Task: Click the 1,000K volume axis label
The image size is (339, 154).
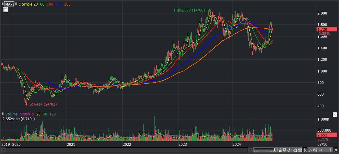Action: pos(323,119)
